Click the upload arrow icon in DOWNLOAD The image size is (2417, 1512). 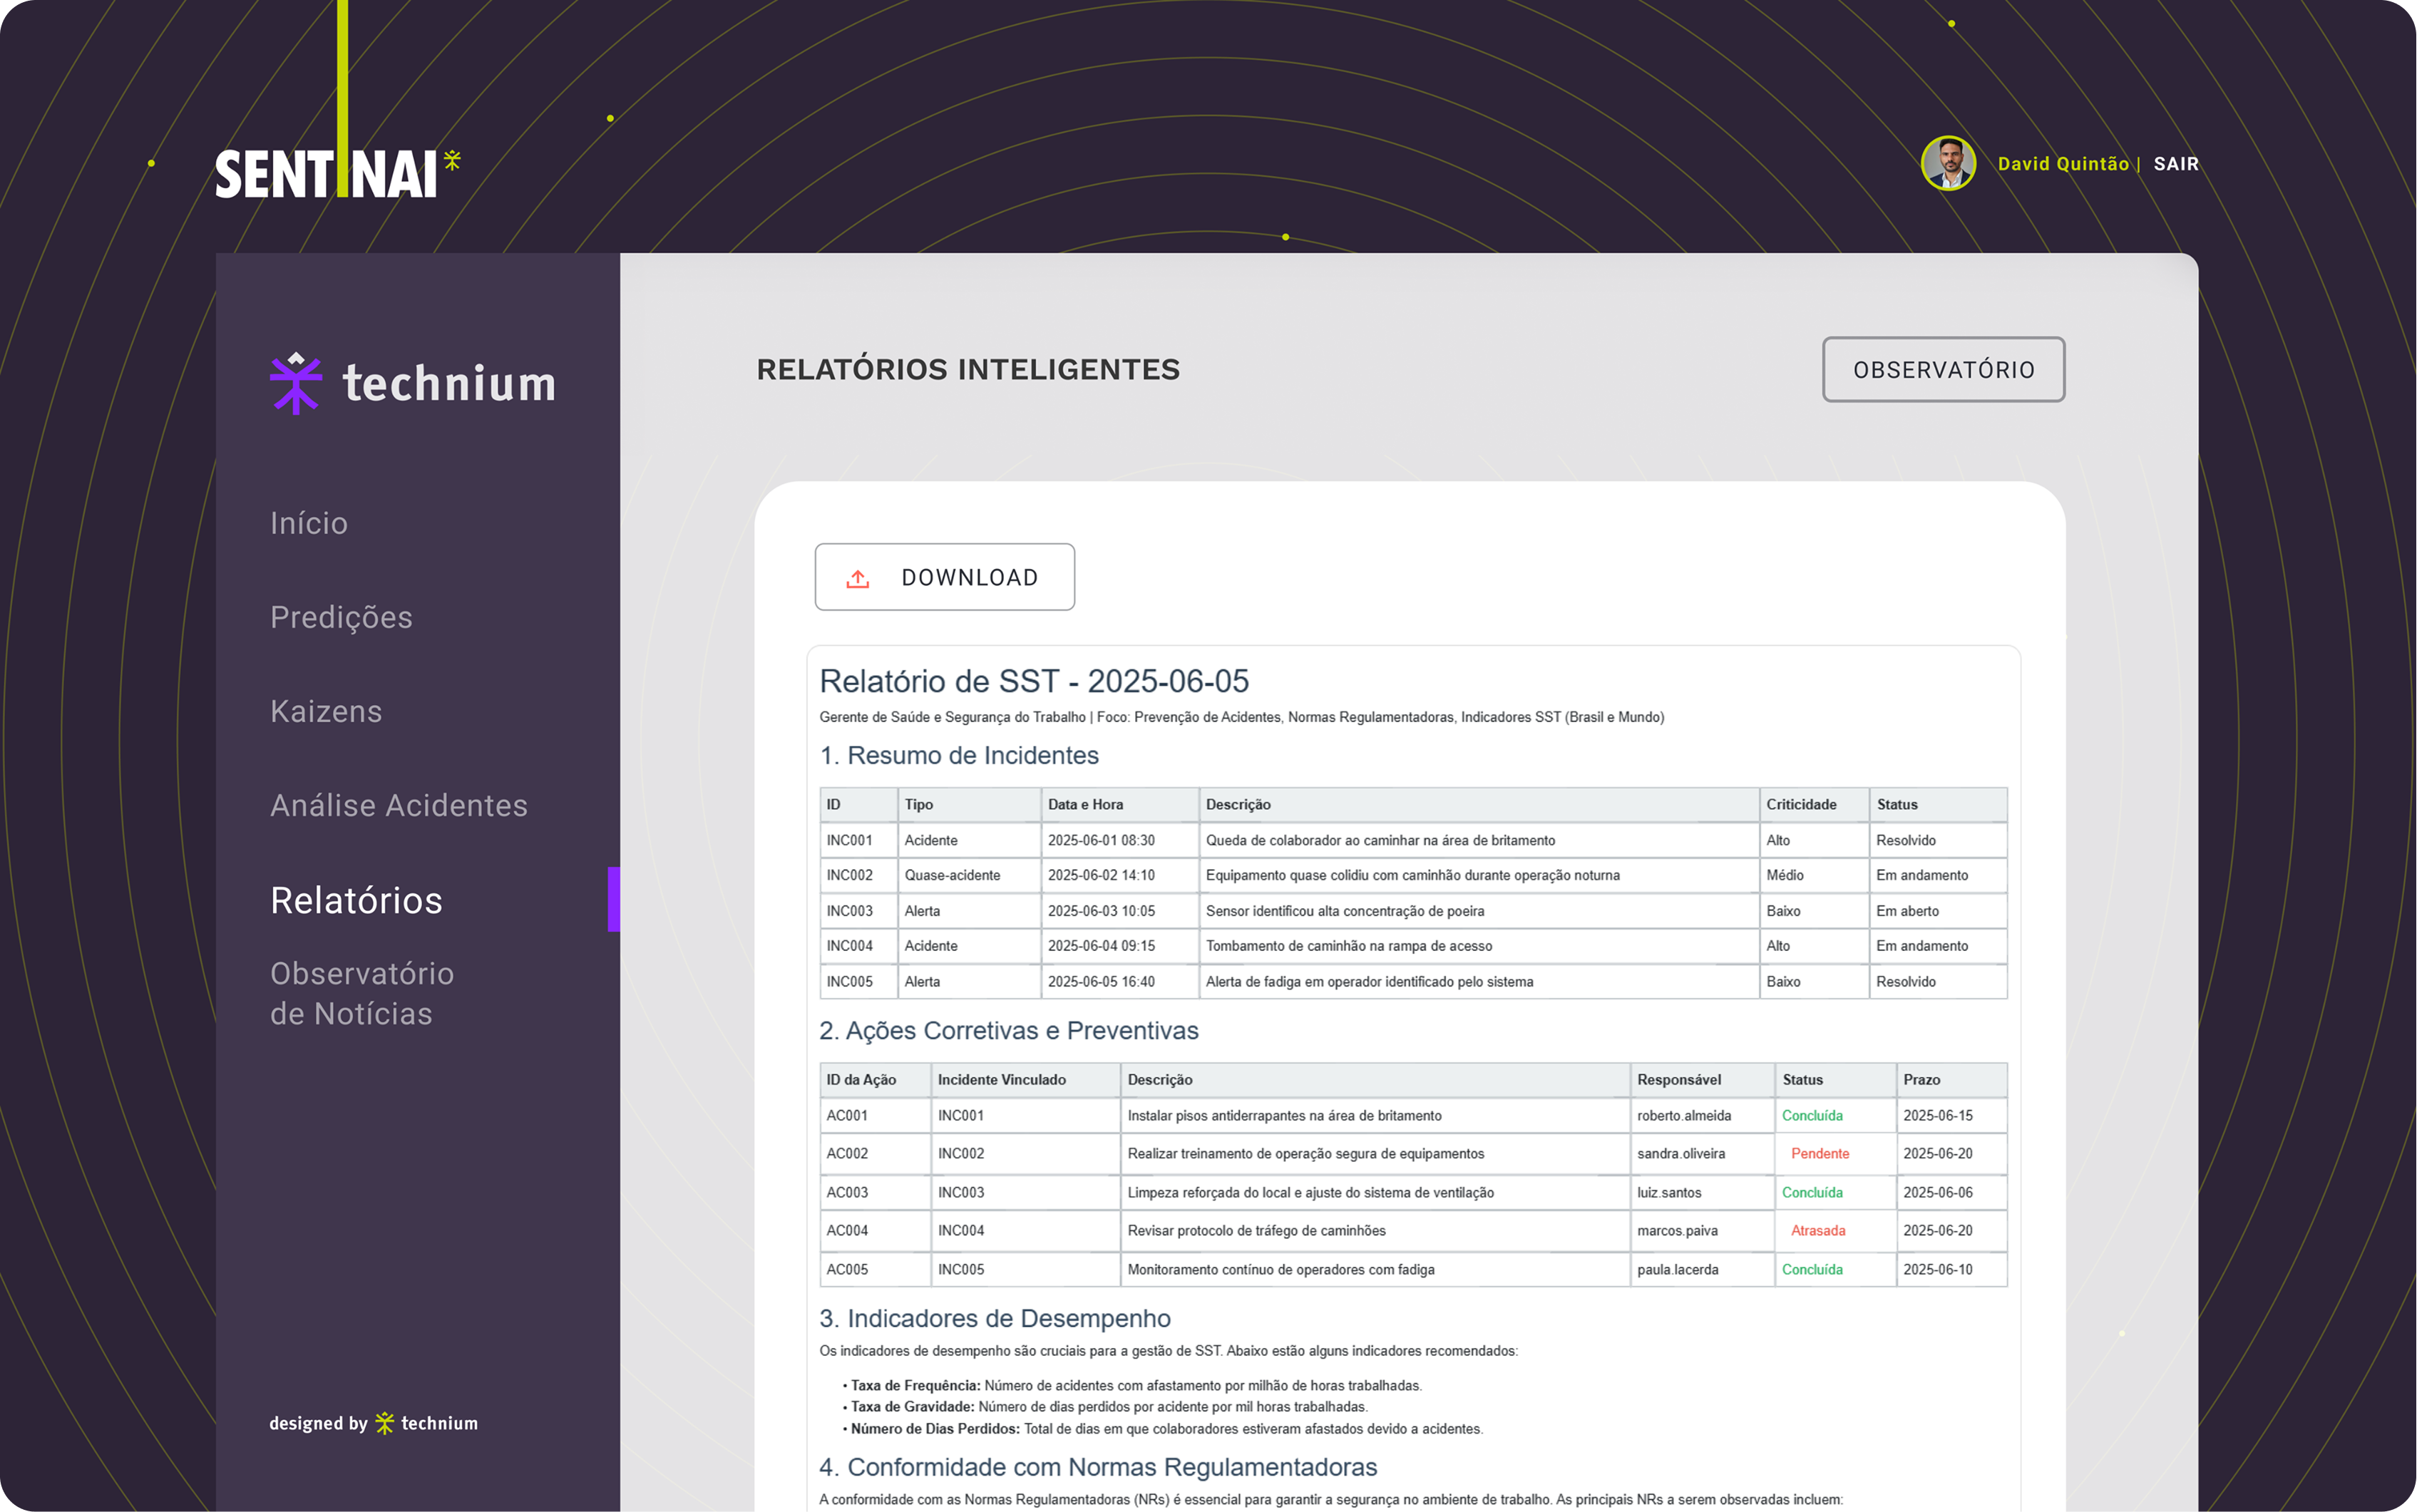(858, 578)
